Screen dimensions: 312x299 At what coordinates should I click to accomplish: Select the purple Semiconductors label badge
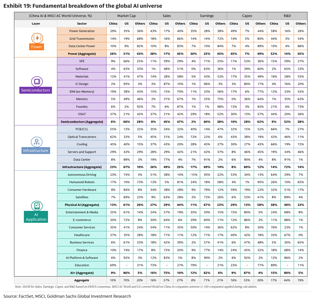click(36, 90)
